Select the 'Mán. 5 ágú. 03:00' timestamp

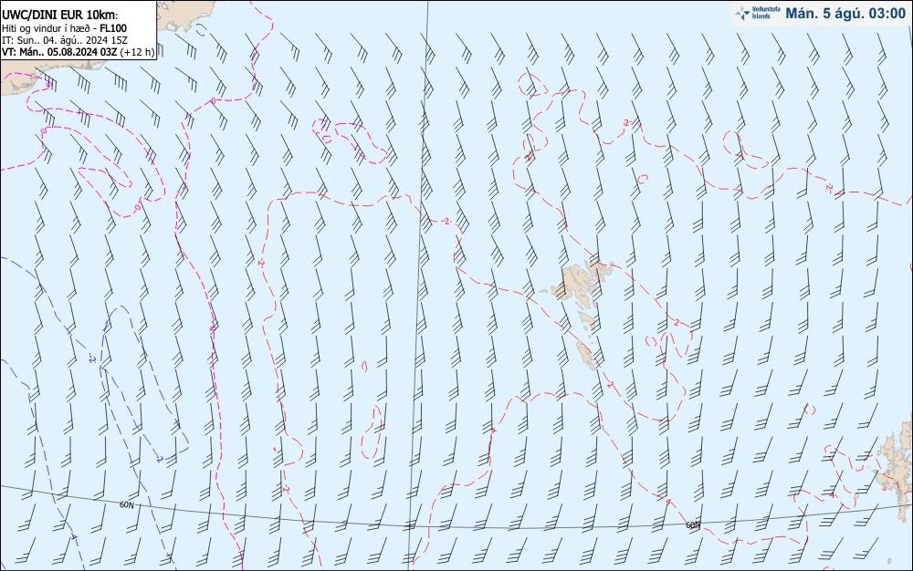point(845,14)
